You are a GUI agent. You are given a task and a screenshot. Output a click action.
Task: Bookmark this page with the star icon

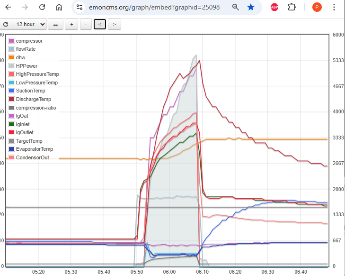(251, 8)
